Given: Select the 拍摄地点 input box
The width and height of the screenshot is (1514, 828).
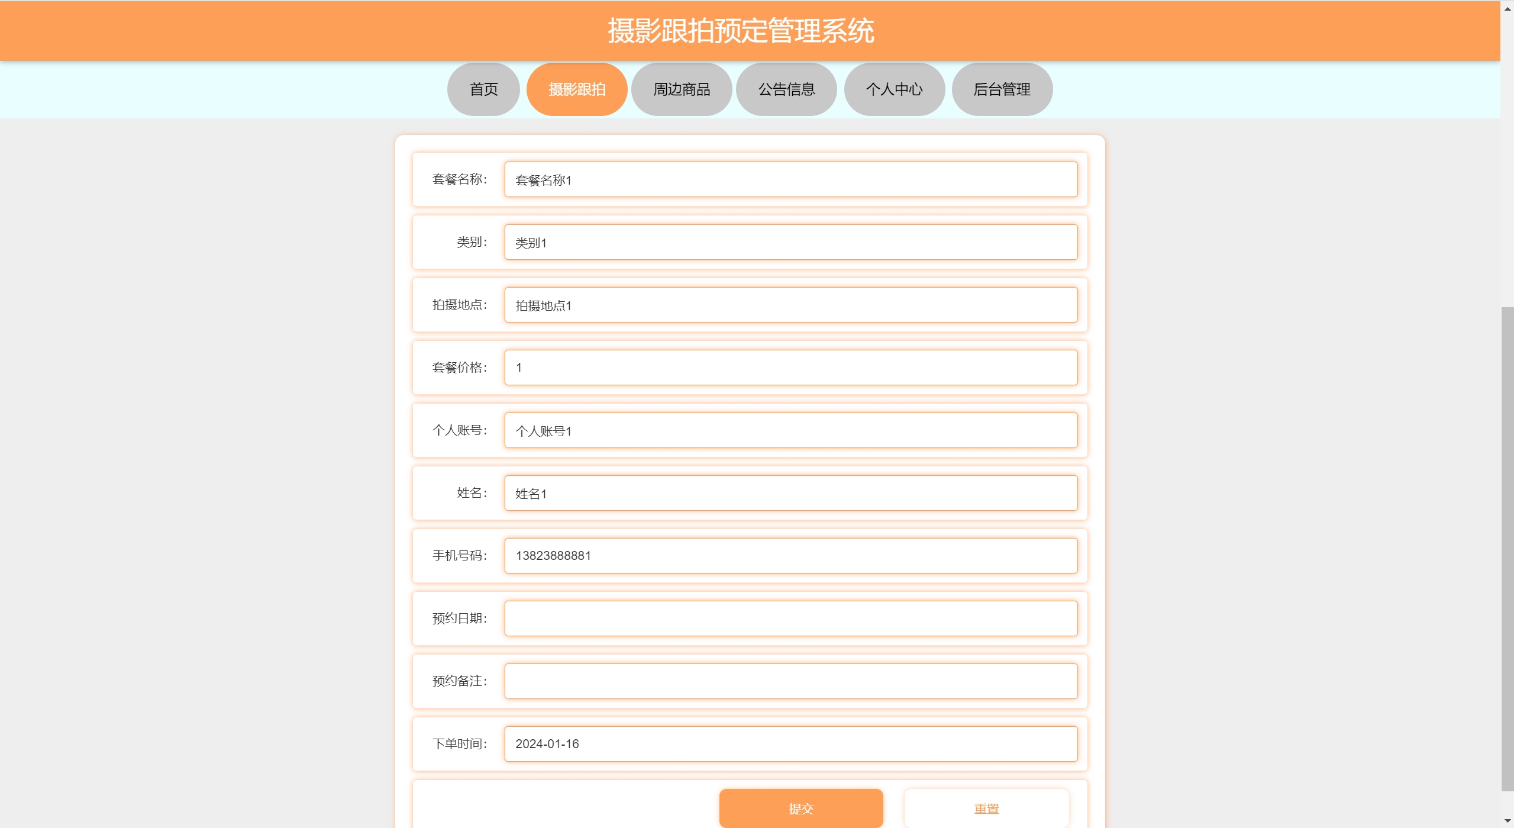Looking at the screenshot, I should point(790,305).
